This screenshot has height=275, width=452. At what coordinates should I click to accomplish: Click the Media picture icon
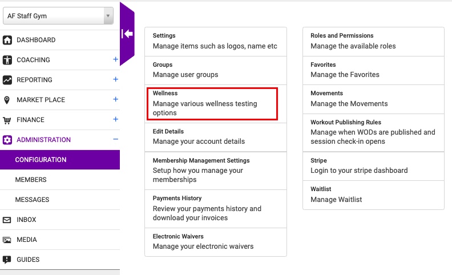(x=7, y=240)
